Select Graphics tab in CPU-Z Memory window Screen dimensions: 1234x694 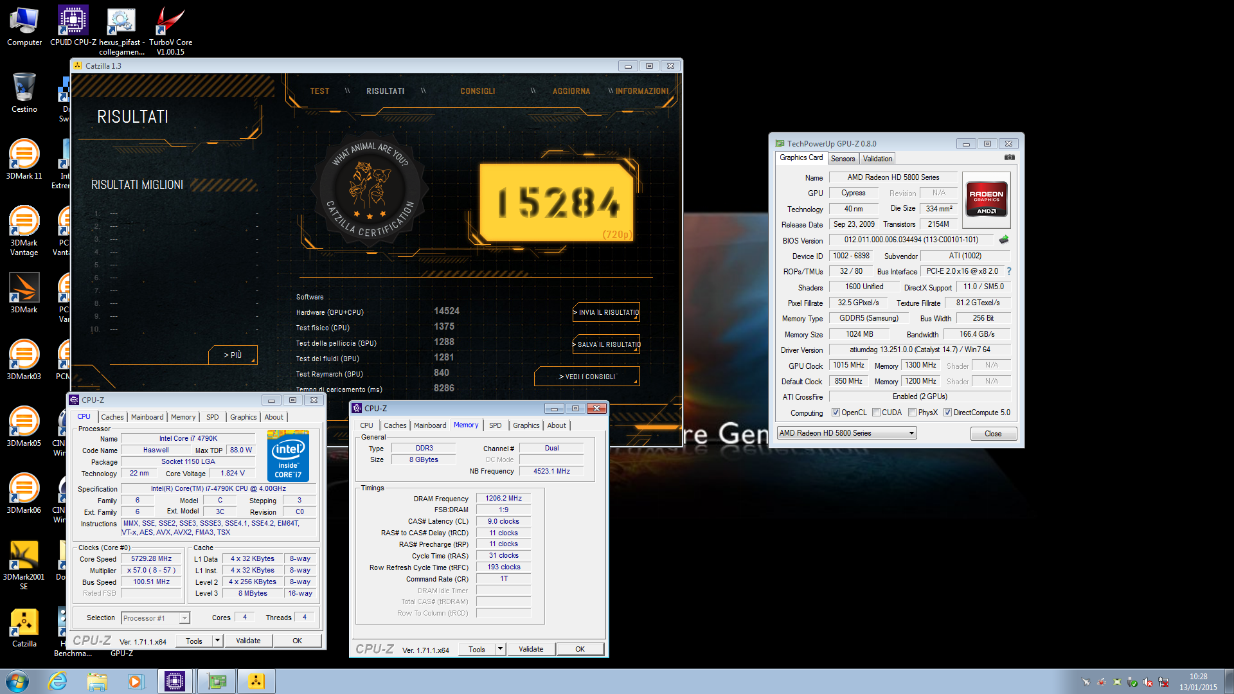pos(526,425)
